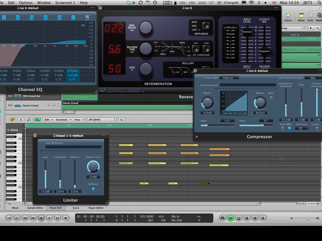Screen dimensions: 322x241
Task: Click the solo button in the transport bar
Action: pos(247,218)
